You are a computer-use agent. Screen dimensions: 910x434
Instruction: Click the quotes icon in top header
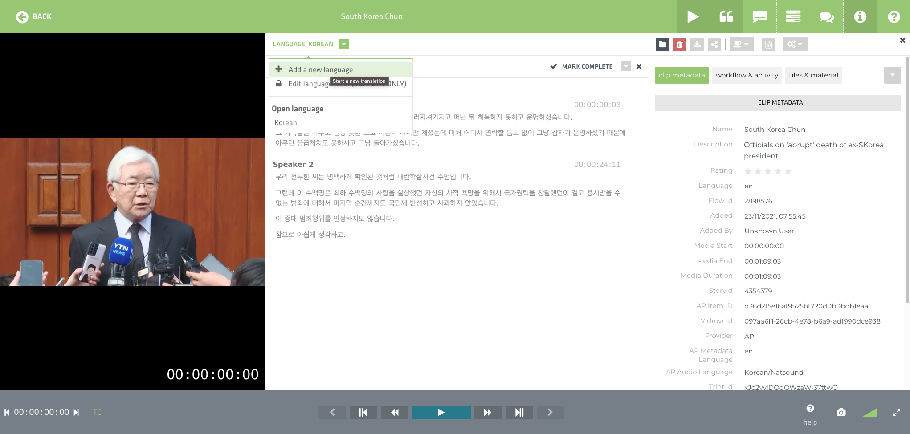pyautogui.click(x=726, y=16)
